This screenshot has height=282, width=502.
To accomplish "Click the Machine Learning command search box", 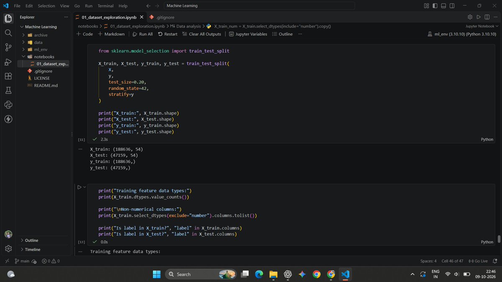I will pyautogui.click(x=259, y=6).
